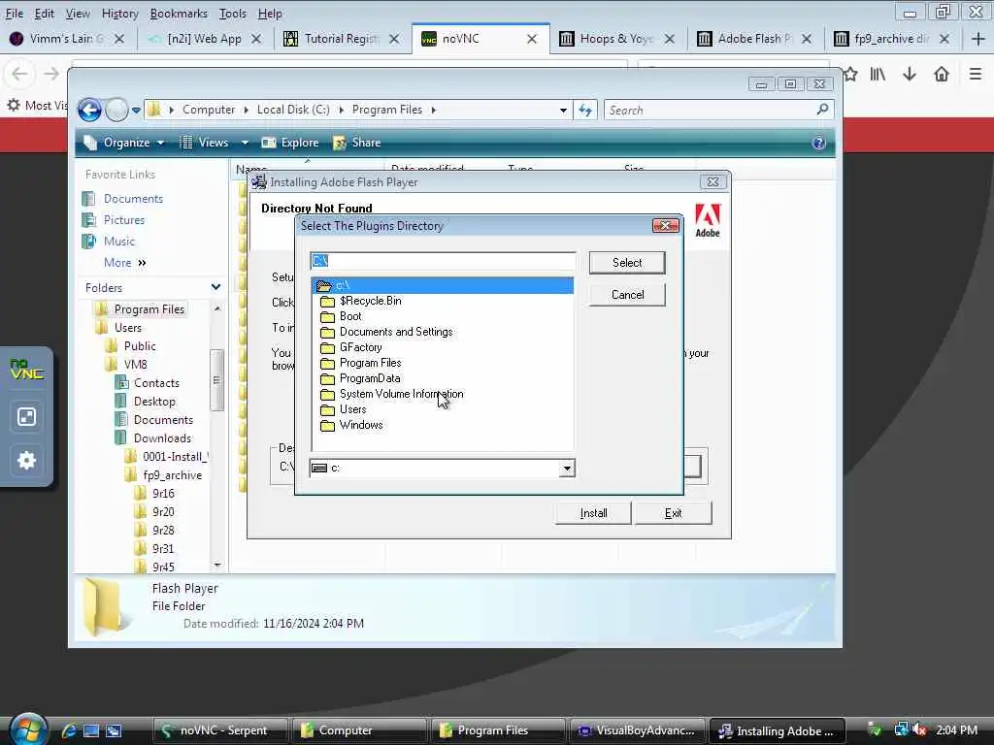Select the c:\ root folder entry
994x745 pixels.
click(x=443, y=286)
